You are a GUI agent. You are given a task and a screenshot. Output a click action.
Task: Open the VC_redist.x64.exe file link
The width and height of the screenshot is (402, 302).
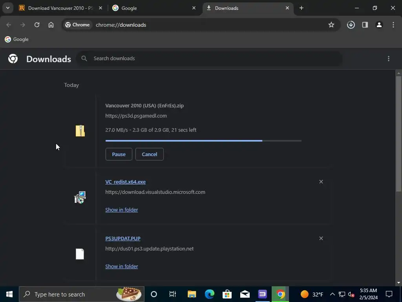pos(125,182)
